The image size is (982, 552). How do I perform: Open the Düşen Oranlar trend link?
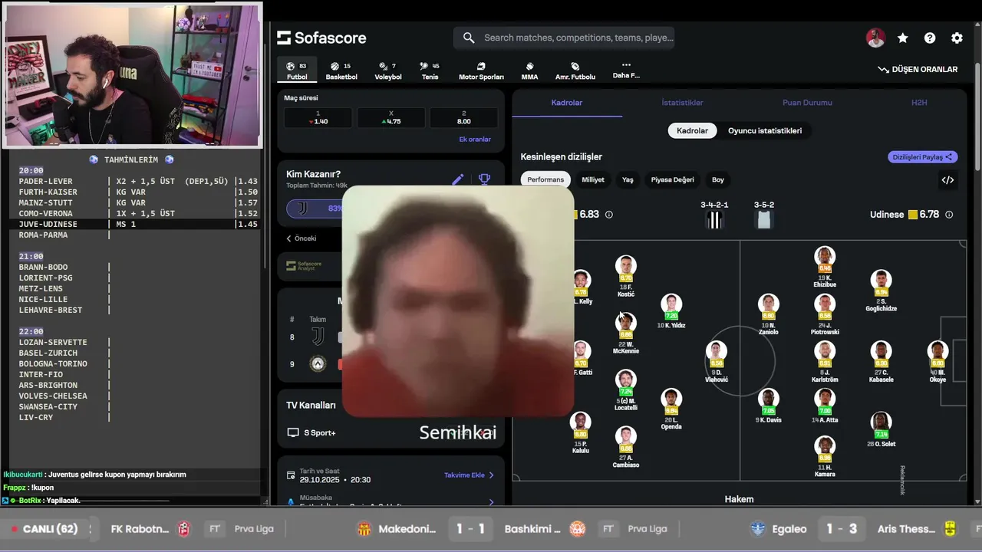coord(918,69)
